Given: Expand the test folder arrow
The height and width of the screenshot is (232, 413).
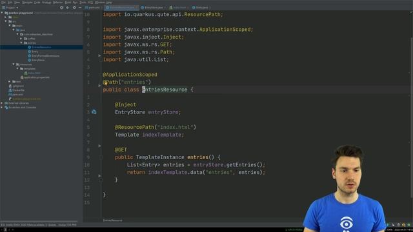Looking at the screenshot, I should point(10,82).
